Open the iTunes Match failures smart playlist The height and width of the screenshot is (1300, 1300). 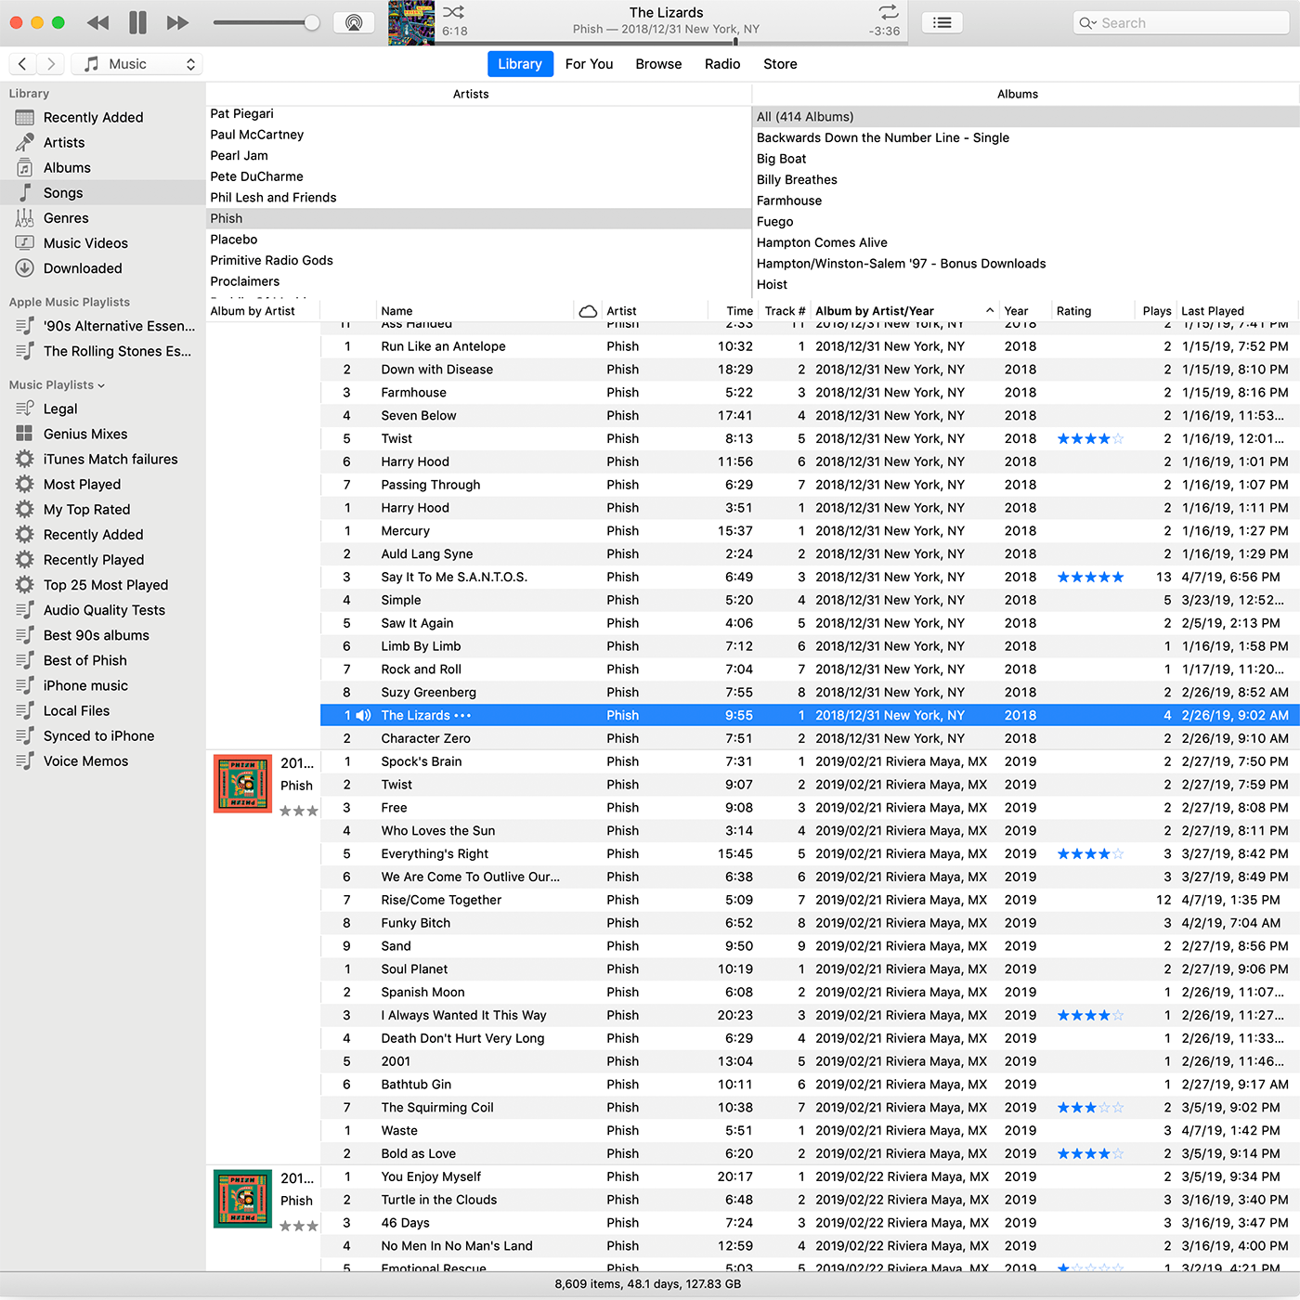[x=102, y=459]
